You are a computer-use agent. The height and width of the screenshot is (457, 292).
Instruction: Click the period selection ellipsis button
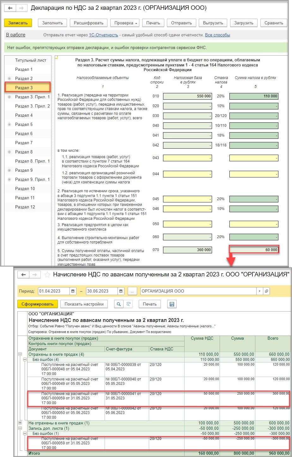click(x=132, y=291)
